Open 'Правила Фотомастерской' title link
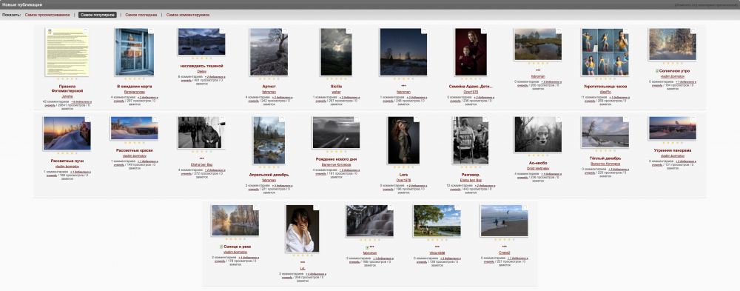Screen dimensions: 740x291 point(67,88)
